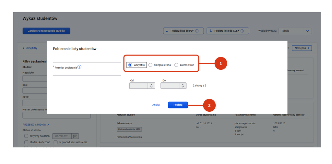Toggle "w procedurze skreślenia" checkbox

(56, 142)
